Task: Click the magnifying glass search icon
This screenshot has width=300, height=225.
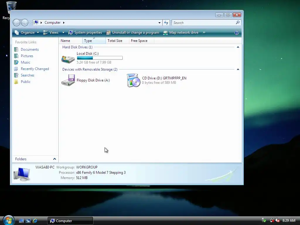Action: (238, 23)
